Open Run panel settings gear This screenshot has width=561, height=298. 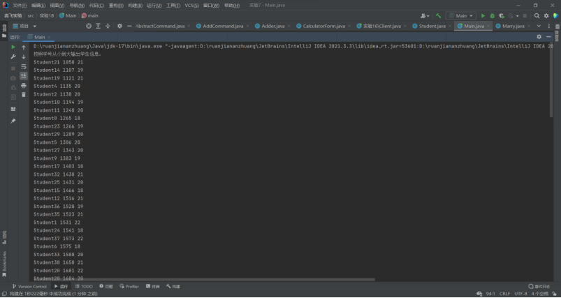tap(539, 37)
